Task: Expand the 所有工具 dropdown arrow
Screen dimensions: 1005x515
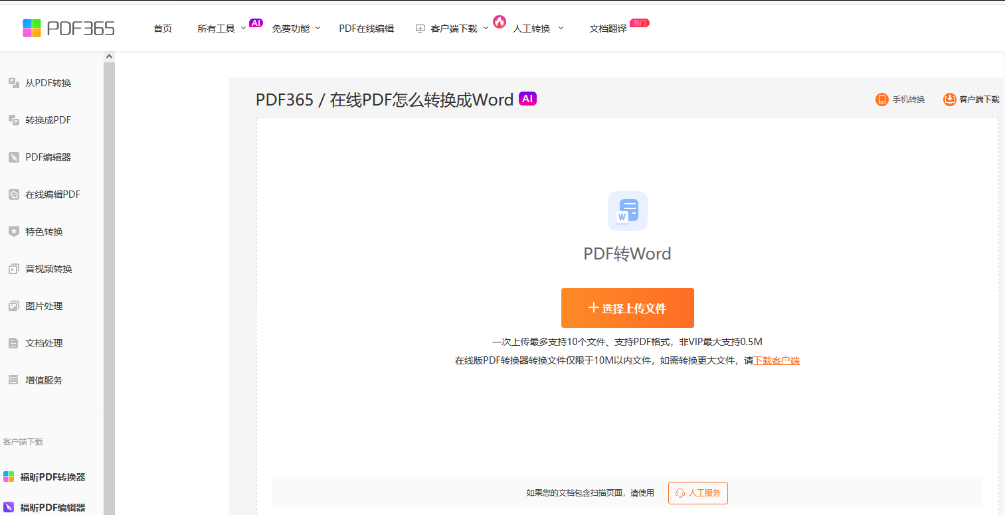Action: tap(243, 29)
